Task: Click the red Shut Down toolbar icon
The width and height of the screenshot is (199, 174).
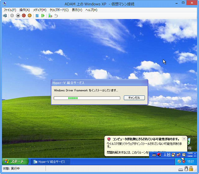Action: pyautogui.click(x=24, y=16)
